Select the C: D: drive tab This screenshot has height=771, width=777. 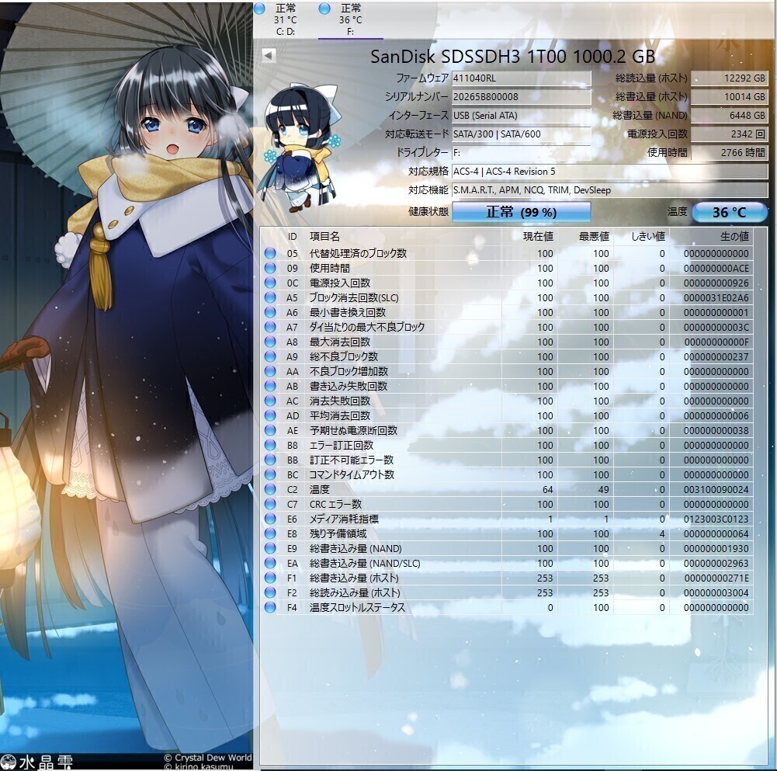pyautogui.click(x=286, y=20)
